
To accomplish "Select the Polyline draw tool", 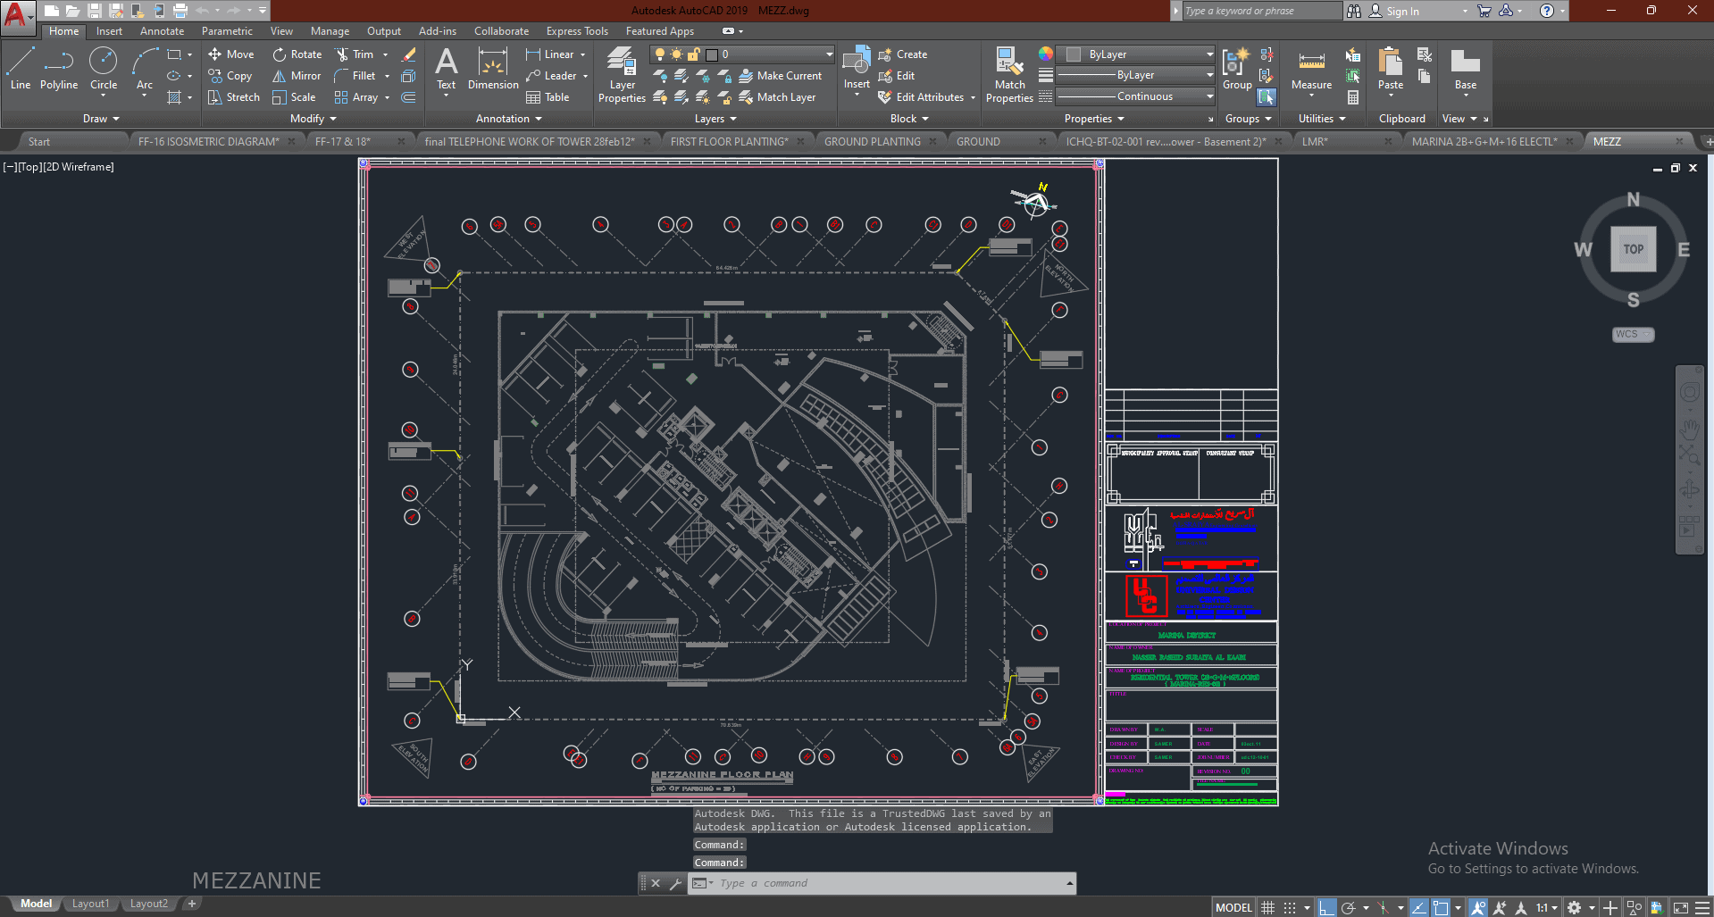I will point(58,70).
